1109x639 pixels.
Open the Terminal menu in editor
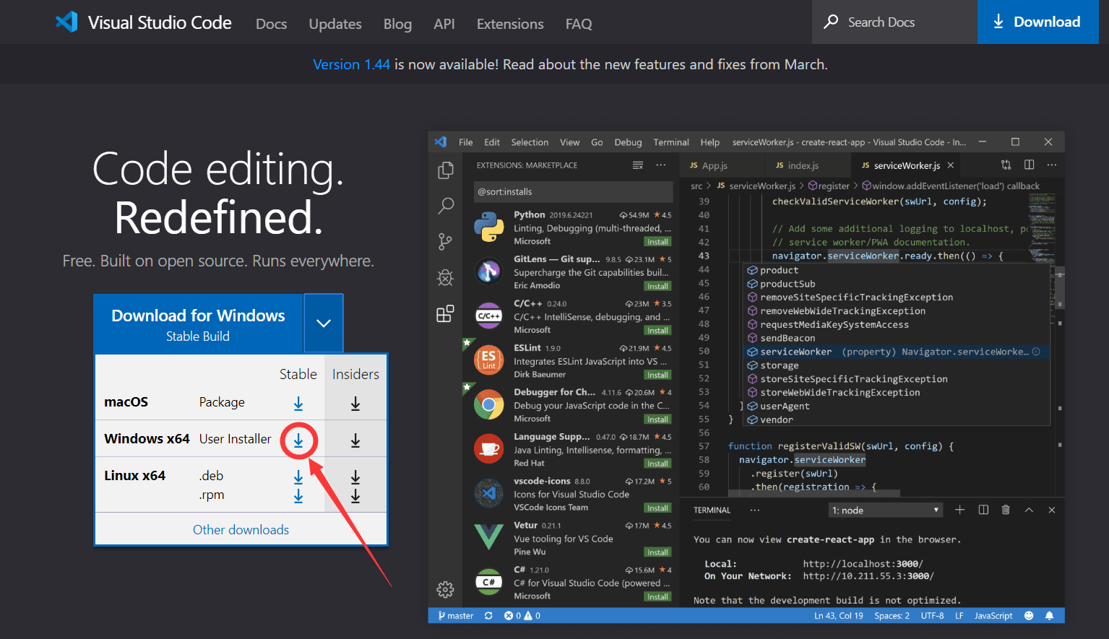pos(671,142)
